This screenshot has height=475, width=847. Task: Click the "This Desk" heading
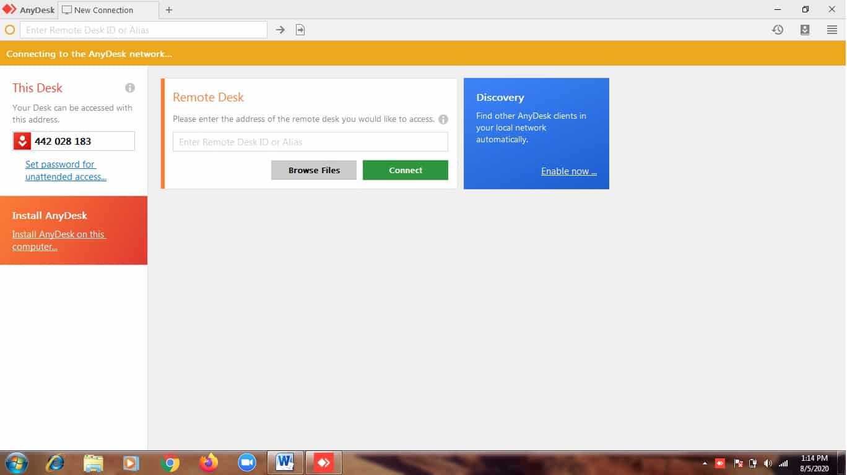37,88
